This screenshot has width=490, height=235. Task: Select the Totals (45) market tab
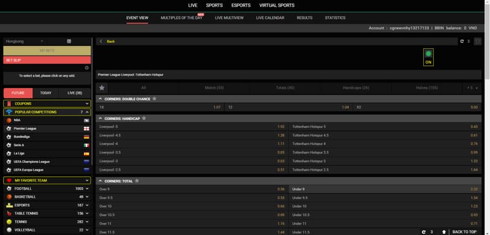pos(285,88)
